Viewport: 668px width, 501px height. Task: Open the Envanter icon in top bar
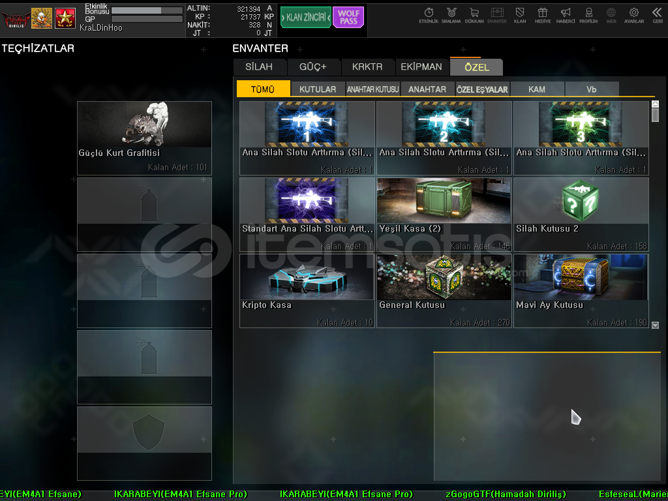(x=496, y=16)
